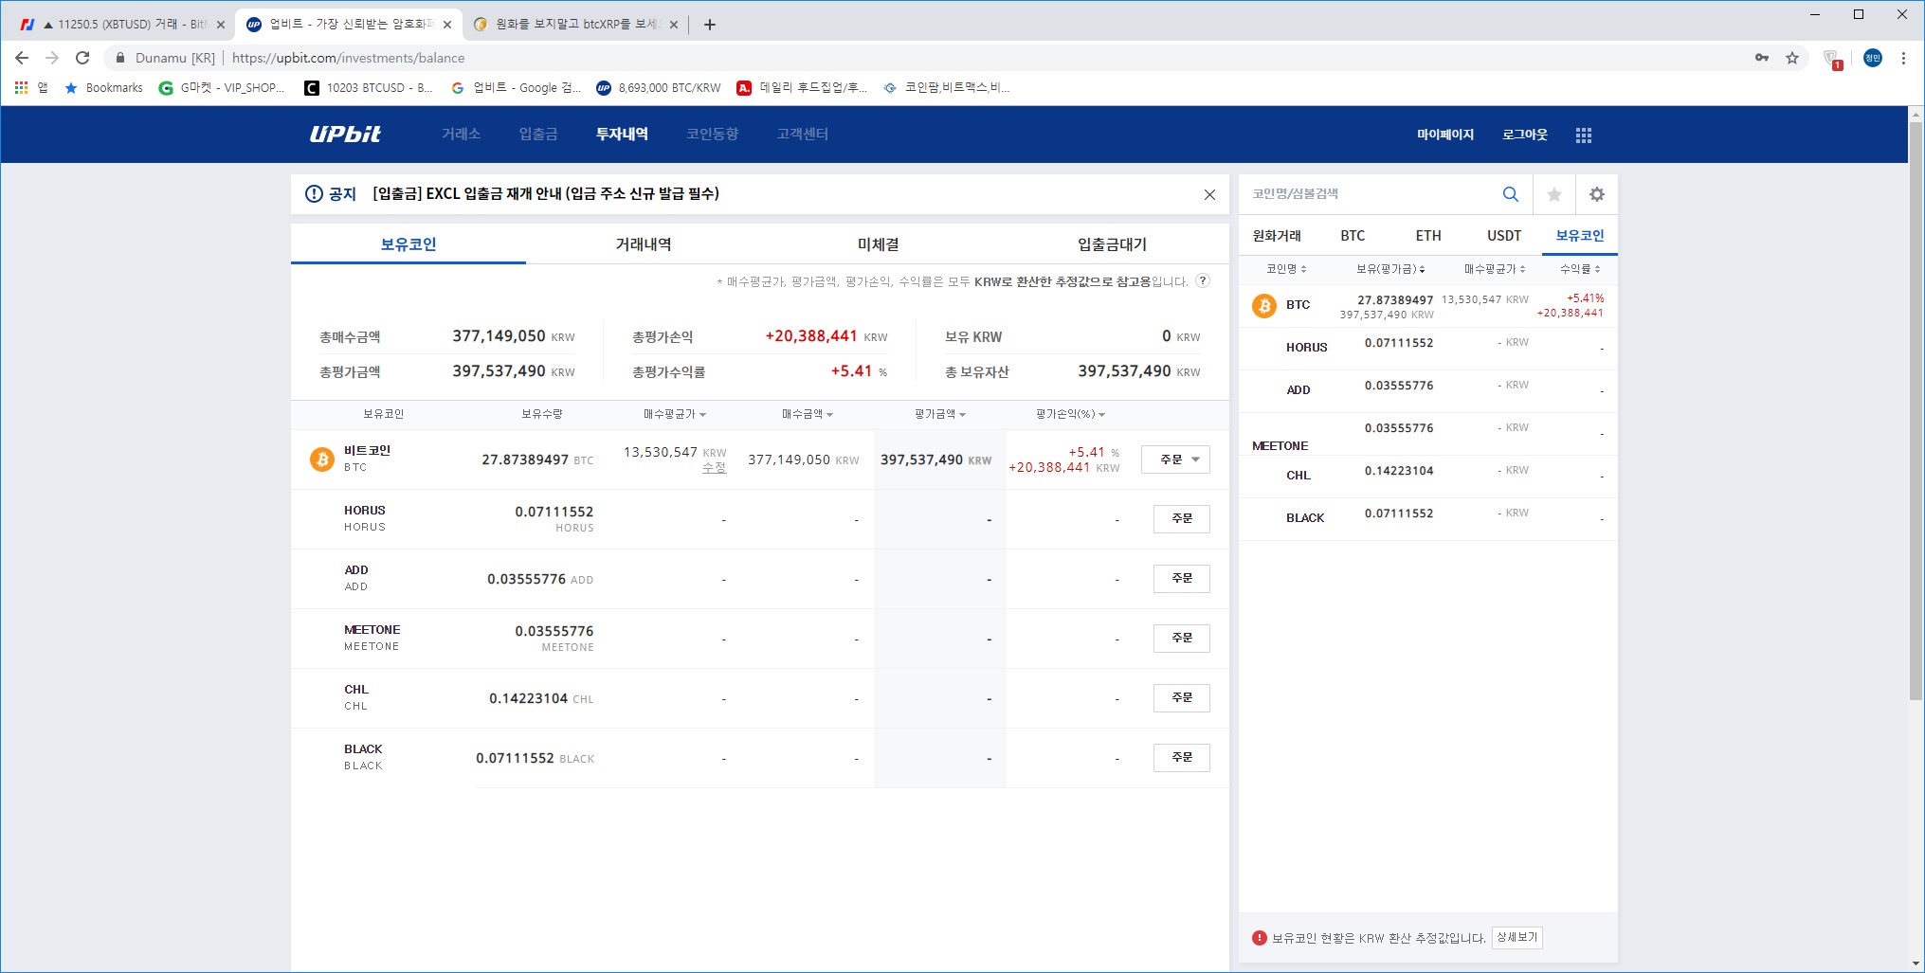Open the Chrome profile avatar
Screen dimensions: 1925x973
pos(1873,58)
